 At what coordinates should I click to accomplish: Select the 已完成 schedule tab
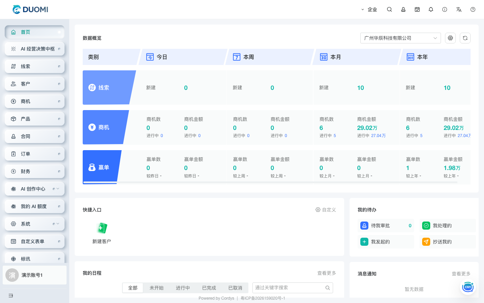pyautogui.click(x=209, y=288)
